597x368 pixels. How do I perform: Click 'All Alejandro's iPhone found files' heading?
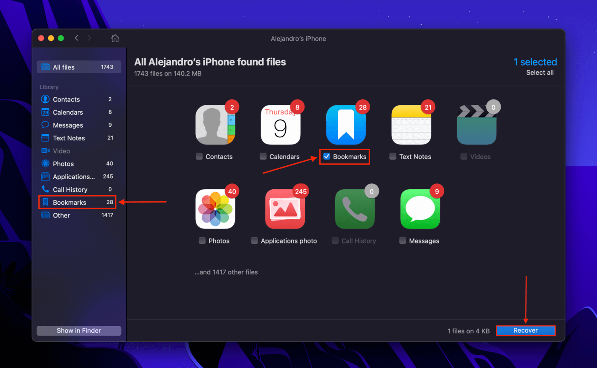point(210,62)
